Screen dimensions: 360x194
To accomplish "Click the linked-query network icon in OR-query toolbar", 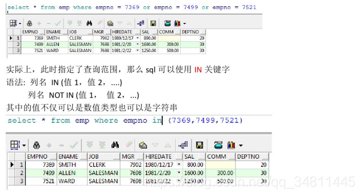I will pos(140,23).
